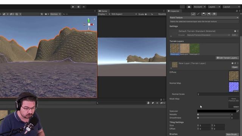The image size is (242, 136).
Task: Open the Shader dropdown Nature/Terrain/Standard
Action: click(x=208, y=35)
